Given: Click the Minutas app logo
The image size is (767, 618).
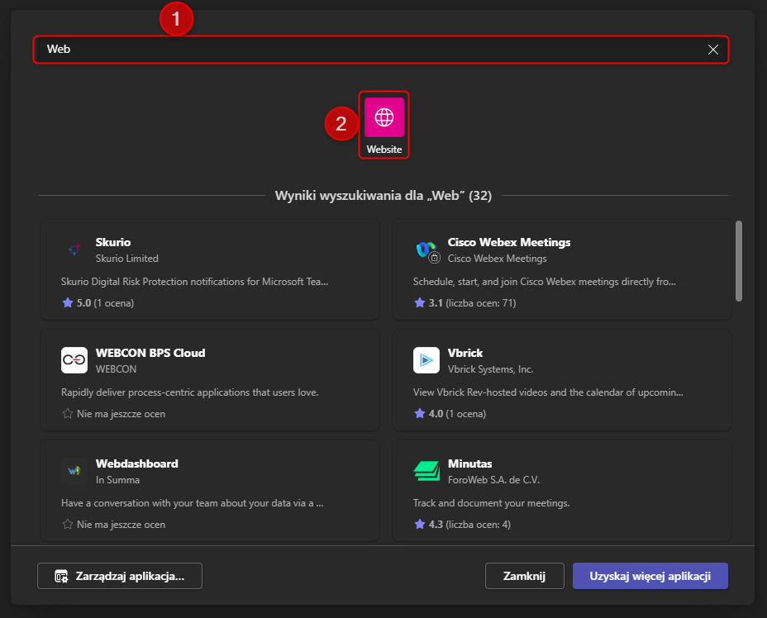Looking at the screenshot, I should [426, 471].
